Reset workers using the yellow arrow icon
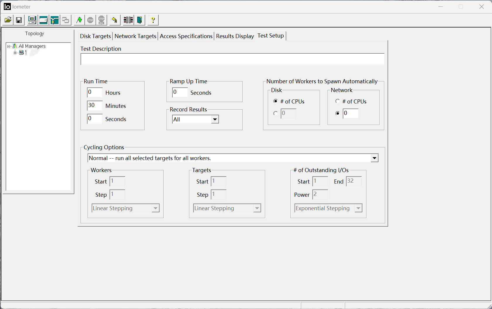This screenshot has width=492, height=309. coord(114,20)
